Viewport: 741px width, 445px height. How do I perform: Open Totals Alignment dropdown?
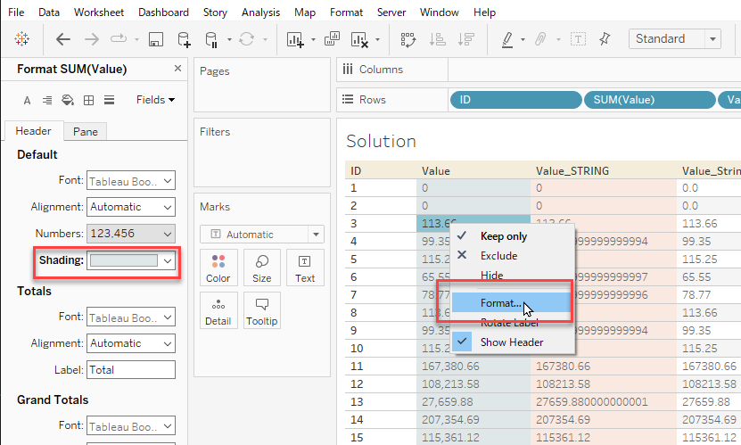[131, 343]
